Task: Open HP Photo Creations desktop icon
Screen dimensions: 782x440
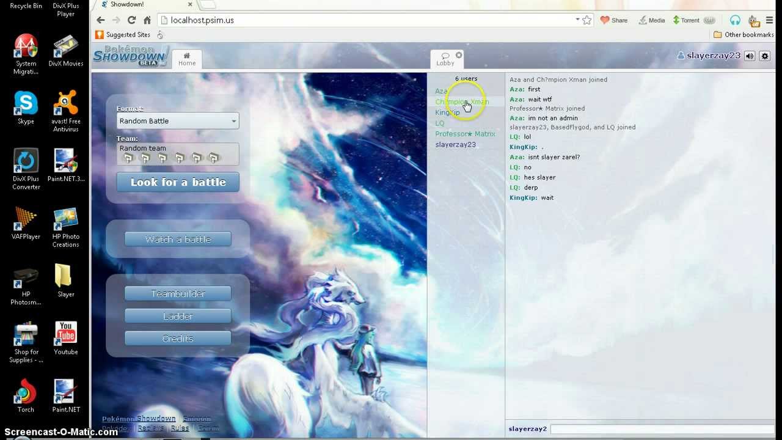Action: (x=65, y=227)
